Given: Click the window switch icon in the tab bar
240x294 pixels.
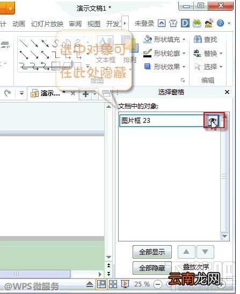Looking at the screenshot, I should [106, 93].
